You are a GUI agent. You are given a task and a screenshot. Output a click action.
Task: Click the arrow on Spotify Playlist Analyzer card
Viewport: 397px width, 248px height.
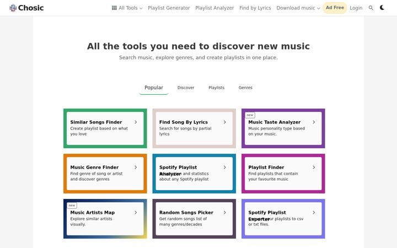(225, 168)
